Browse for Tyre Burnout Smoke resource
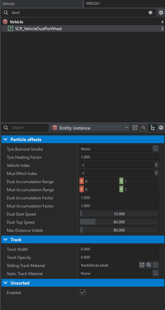Screen dimensions: 165x310 coord(156,149)
